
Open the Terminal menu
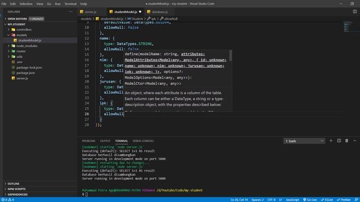tap(70, 4)
